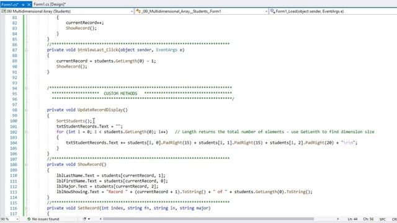Screen dimensions: 397x223
Task: Click the method icon beside Form1_Load
Action: coord(272,11)
